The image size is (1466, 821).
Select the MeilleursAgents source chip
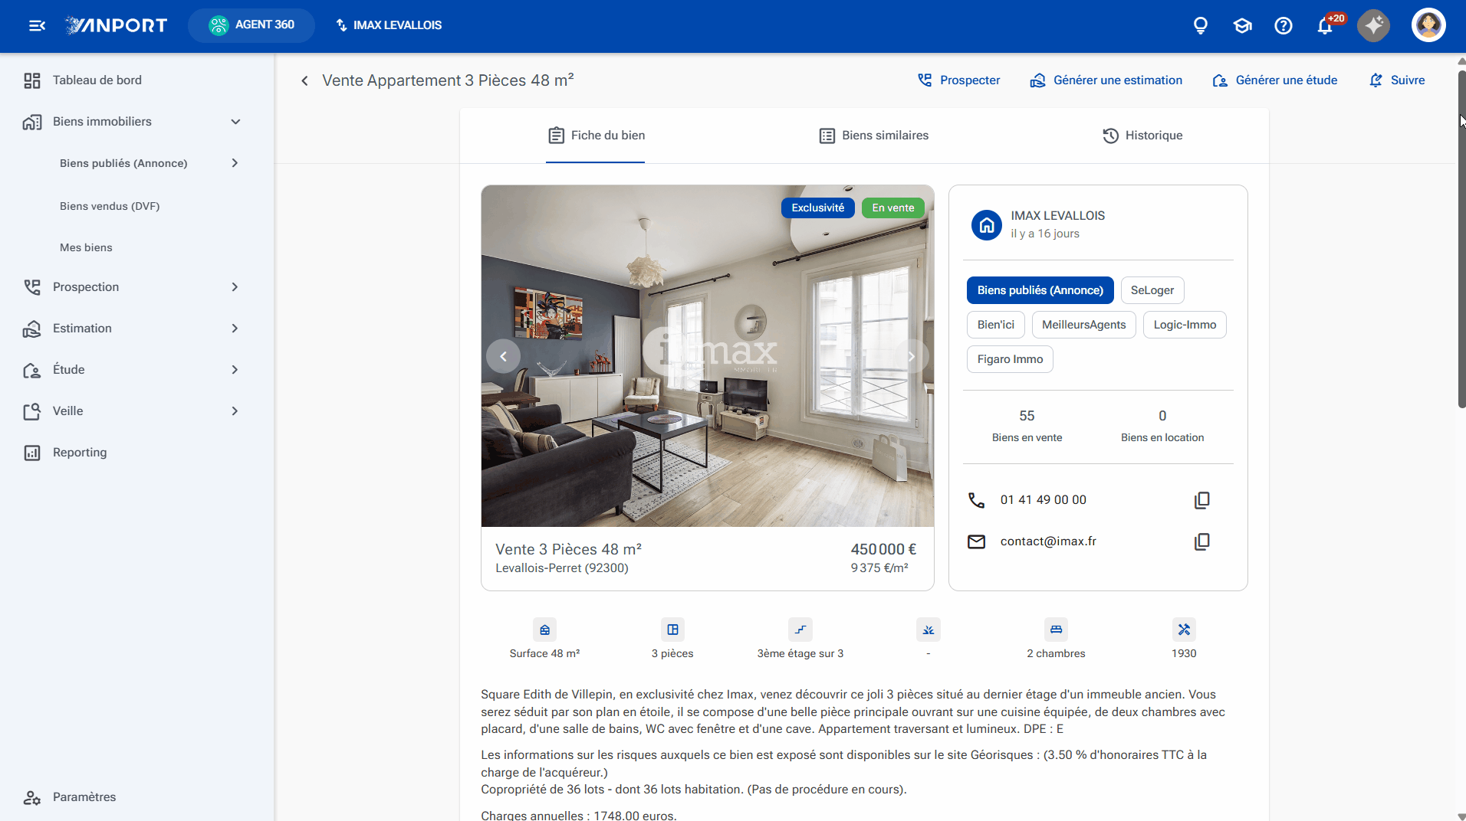pyautogui.click(x=1083, y=325)
